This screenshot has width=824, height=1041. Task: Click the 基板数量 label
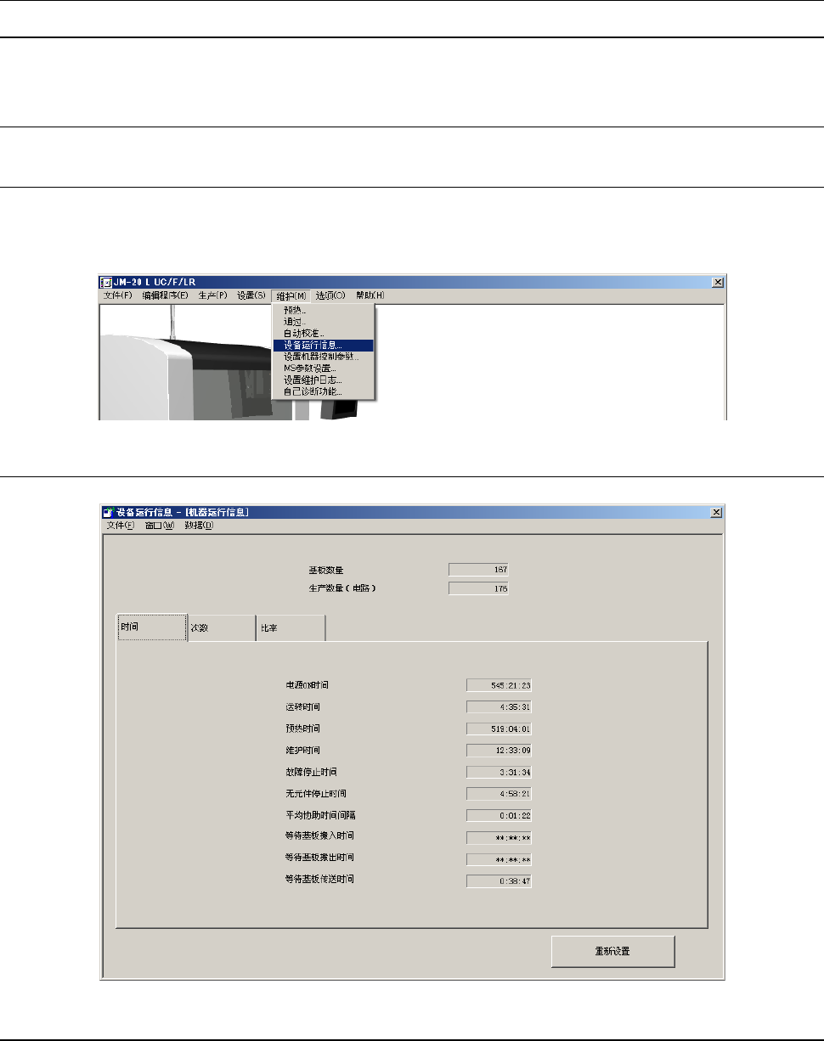click(x=325, y=570)
